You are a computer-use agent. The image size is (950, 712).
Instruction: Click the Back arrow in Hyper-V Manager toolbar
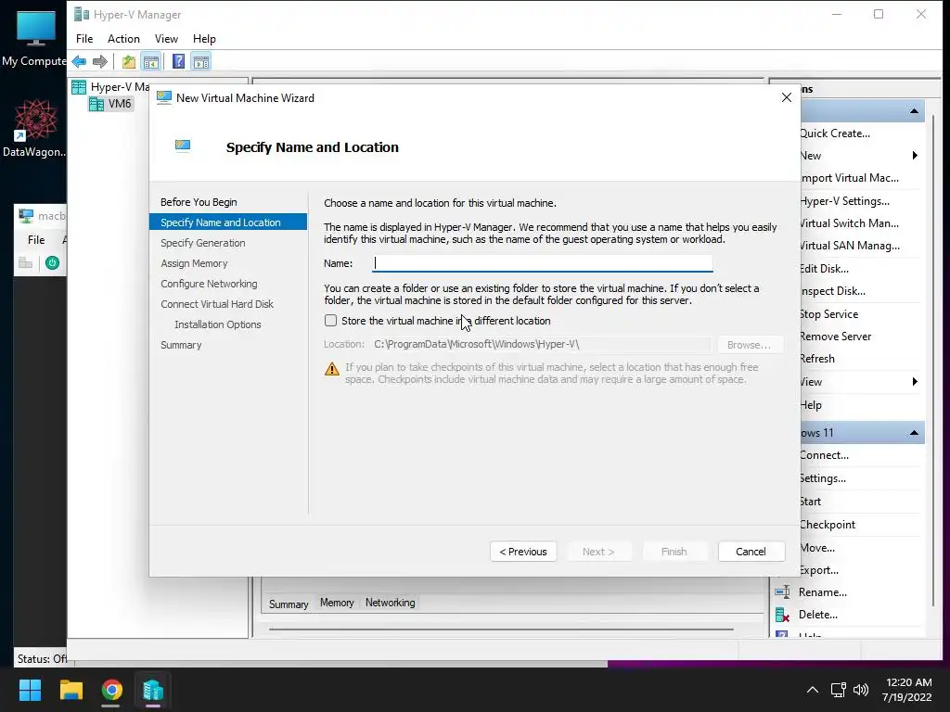[x=79, y=62]
